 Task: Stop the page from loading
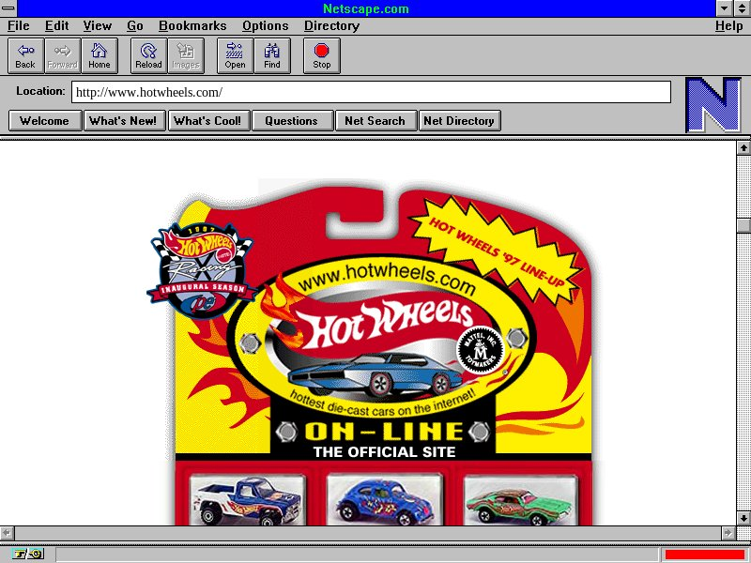(322, 55)
